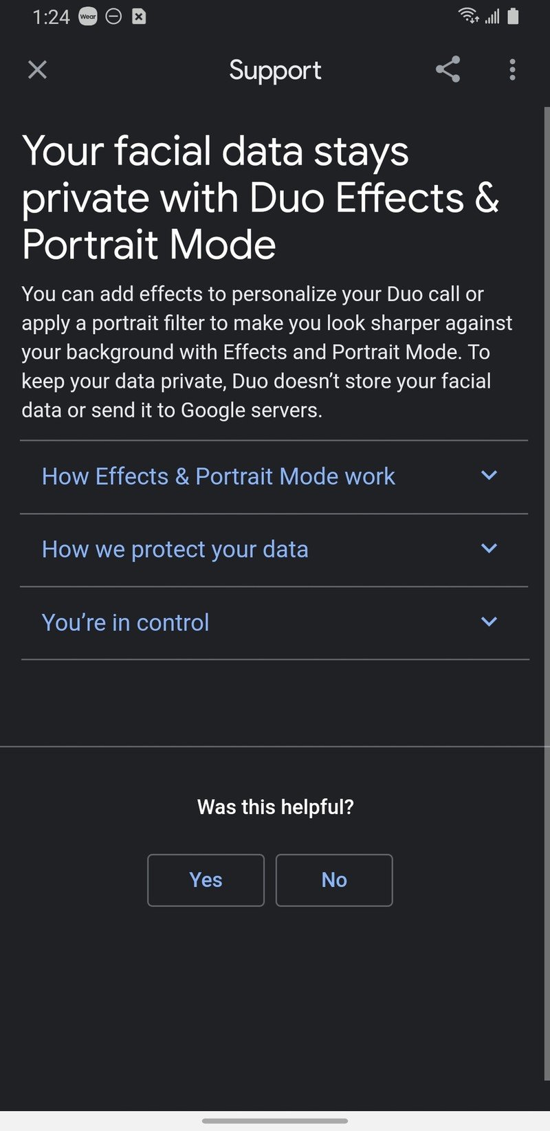Tap the bottom navigation gesture bar
This screenshot has height=1131, width=550.
coord(275,1121)
